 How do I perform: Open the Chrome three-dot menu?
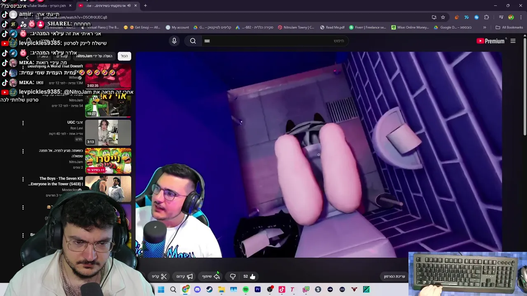[520, 17]
